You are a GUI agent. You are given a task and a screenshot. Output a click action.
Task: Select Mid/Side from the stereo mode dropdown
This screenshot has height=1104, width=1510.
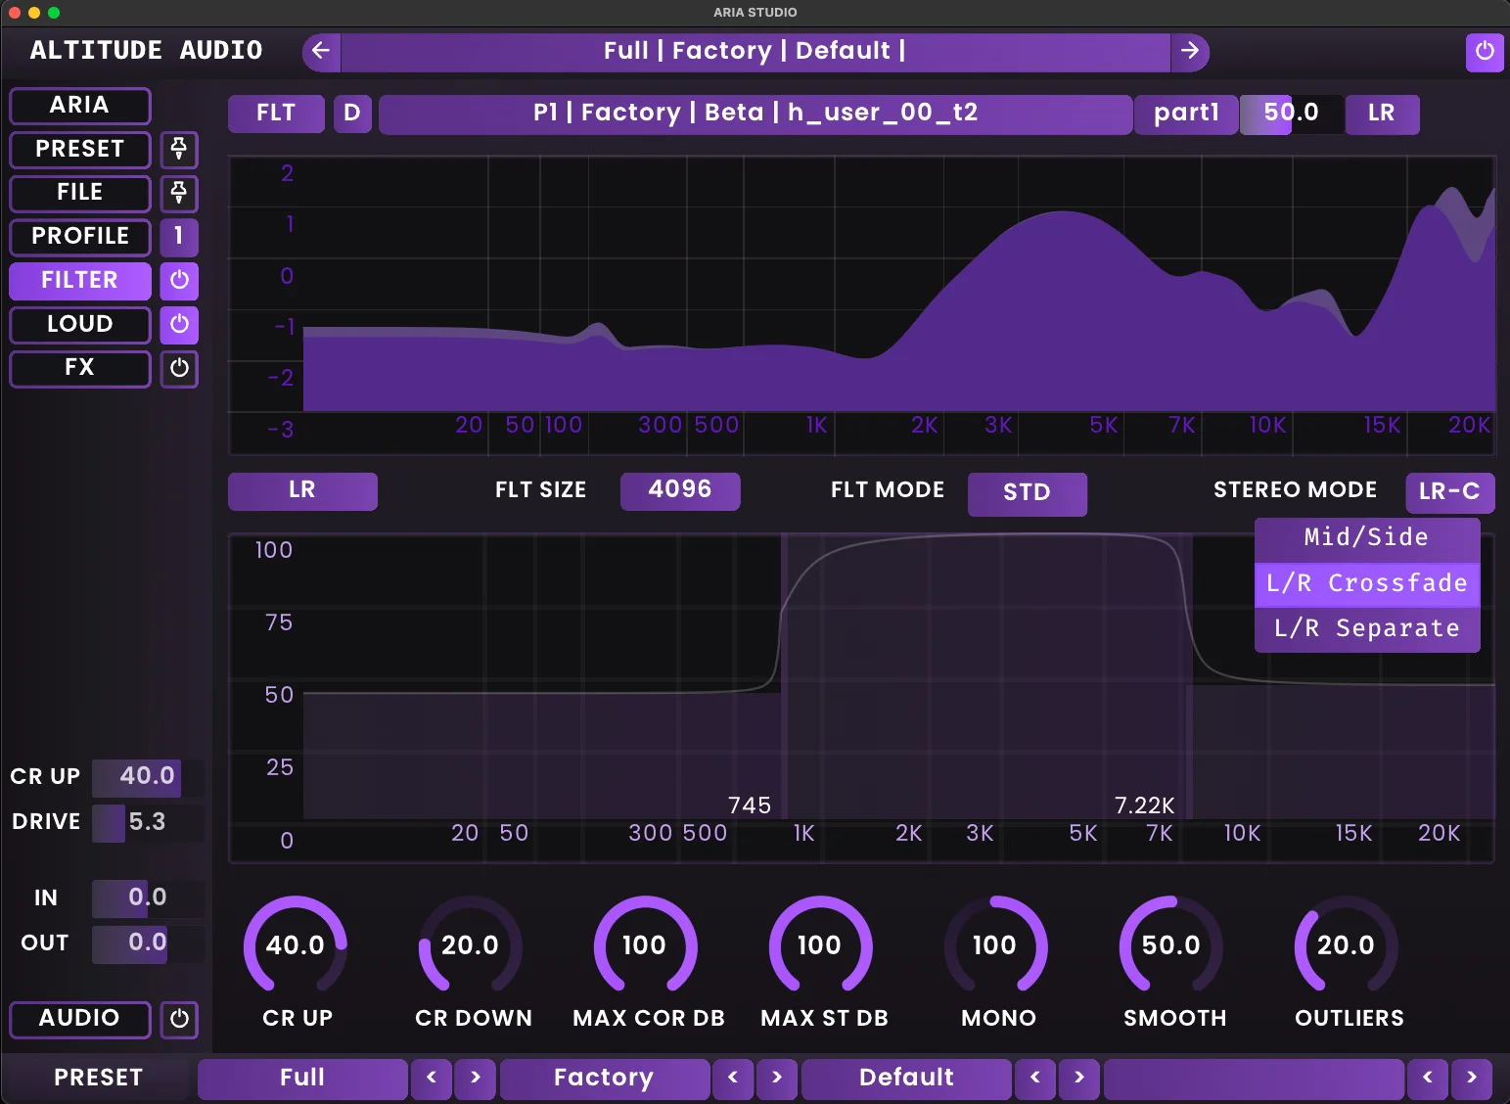coord(1365,537)
